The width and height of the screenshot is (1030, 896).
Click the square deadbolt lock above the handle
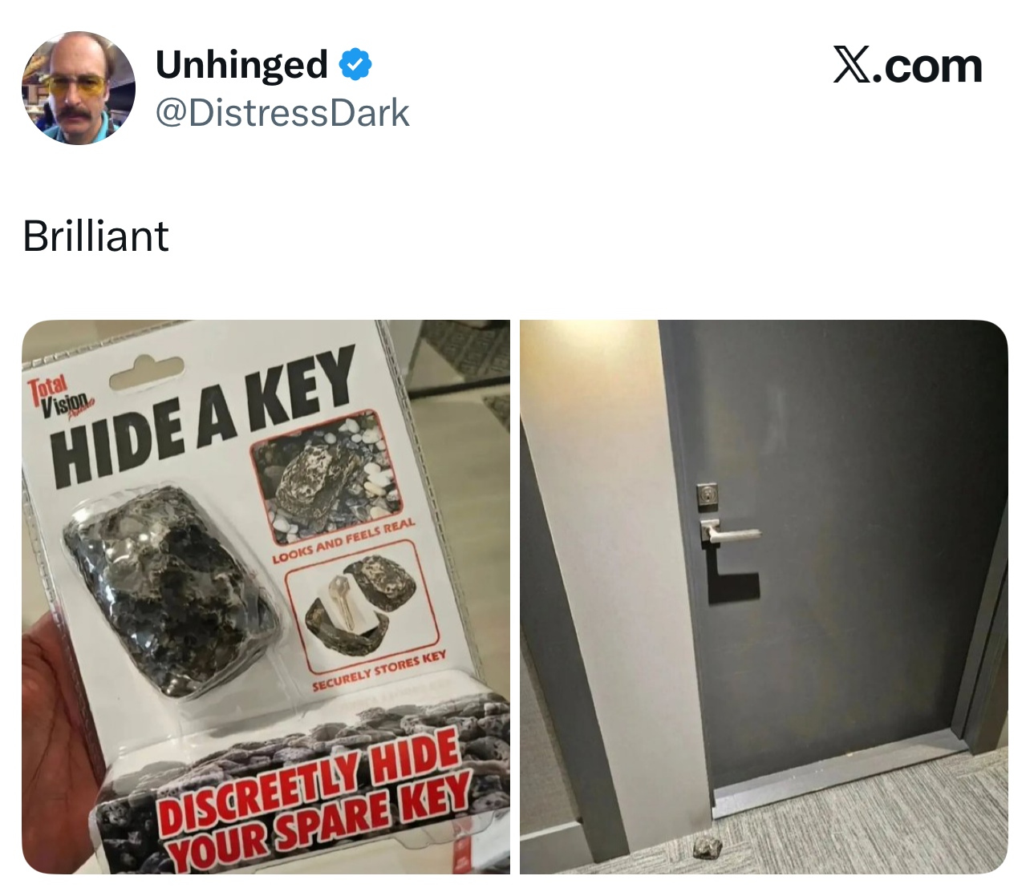coord(707,496)
